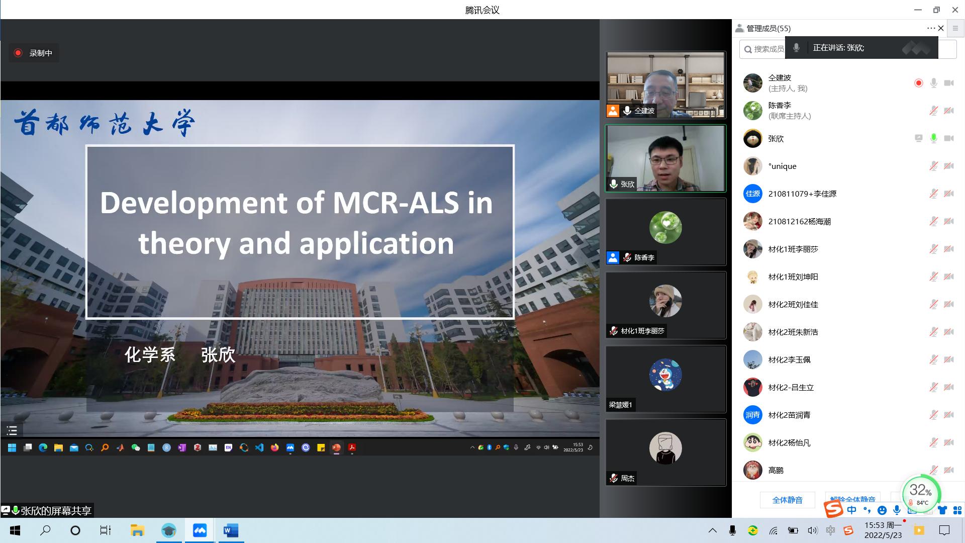Click the CPU temperature gauge widget
This screenshot has width=965, height=543.
click(x=921, y=494)
